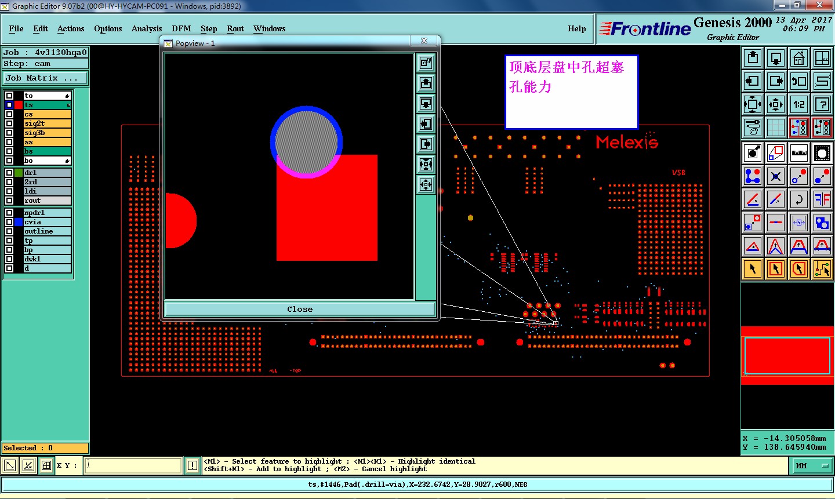The image size is (835, 499).
Task: Click the Chinese annotation note box
Action: point(572,92)
